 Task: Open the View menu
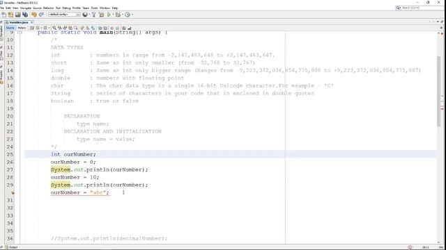(x=15, y=8)
